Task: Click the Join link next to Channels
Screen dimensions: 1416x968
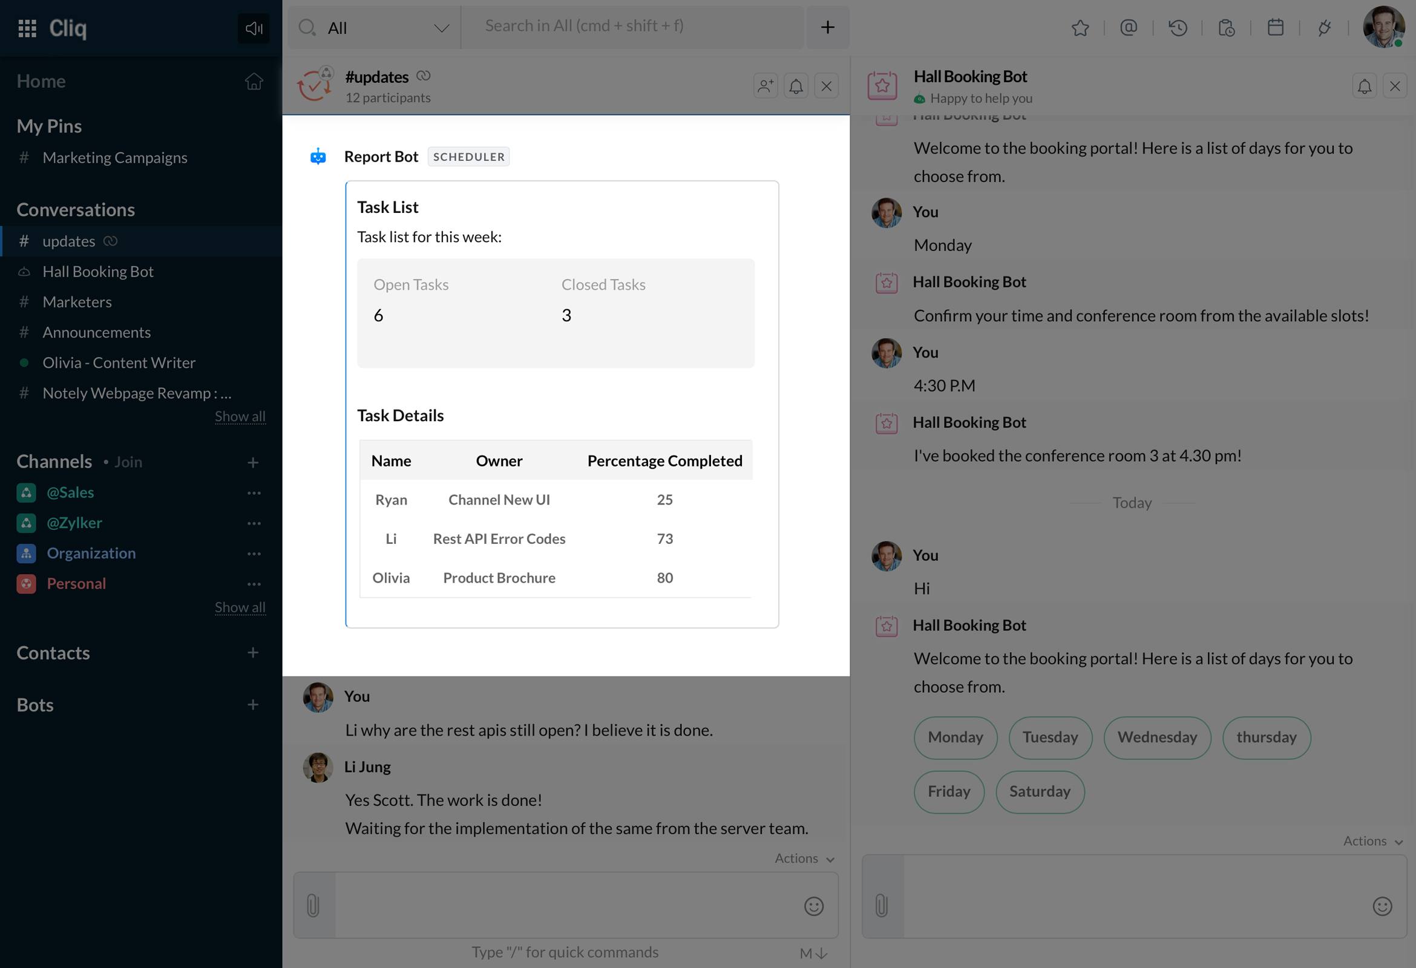Action: 128,462
